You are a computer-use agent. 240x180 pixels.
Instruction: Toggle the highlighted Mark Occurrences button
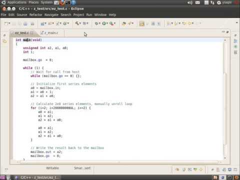pos(141,23)
